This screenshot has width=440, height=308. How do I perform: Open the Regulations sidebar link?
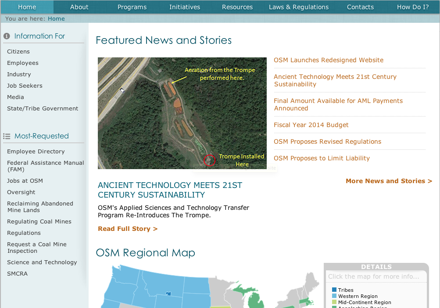(24, 233)
